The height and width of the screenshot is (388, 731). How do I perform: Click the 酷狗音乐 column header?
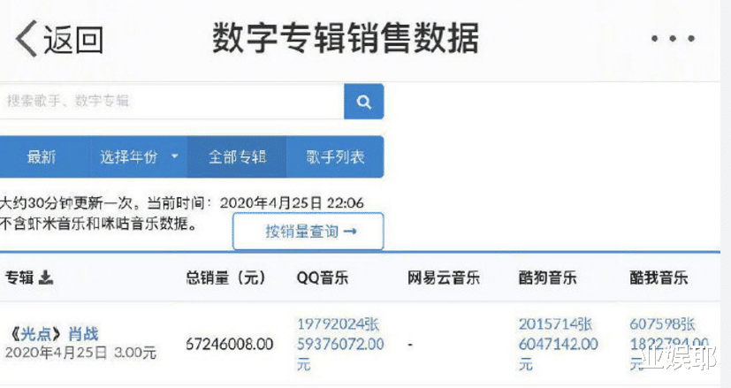click(x=547, y=278)
